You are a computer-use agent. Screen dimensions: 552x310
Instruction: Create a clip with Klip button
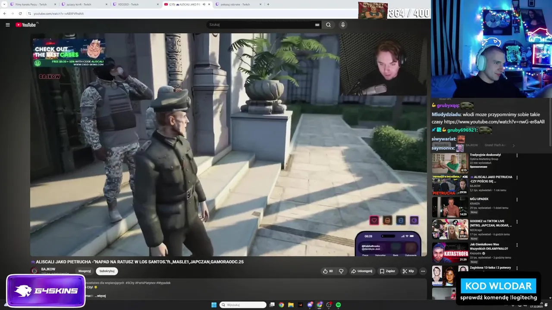pos(408,271)
